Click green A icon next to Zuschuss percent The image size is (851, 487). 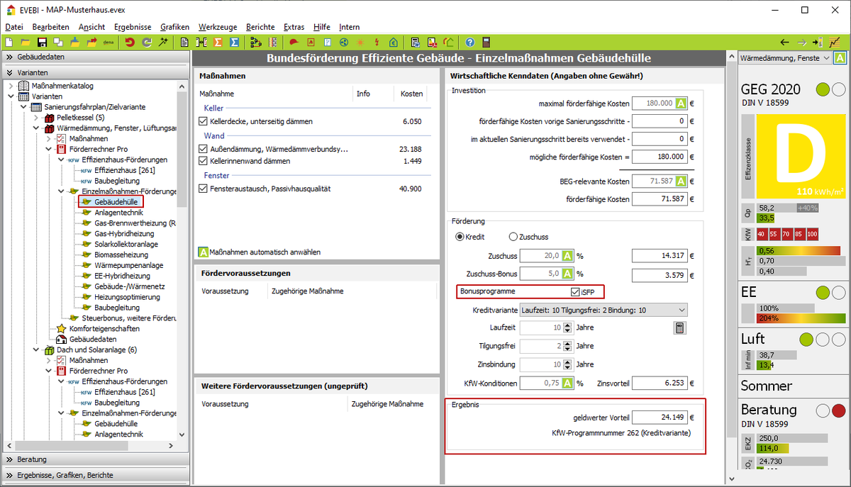click(568, 255)
